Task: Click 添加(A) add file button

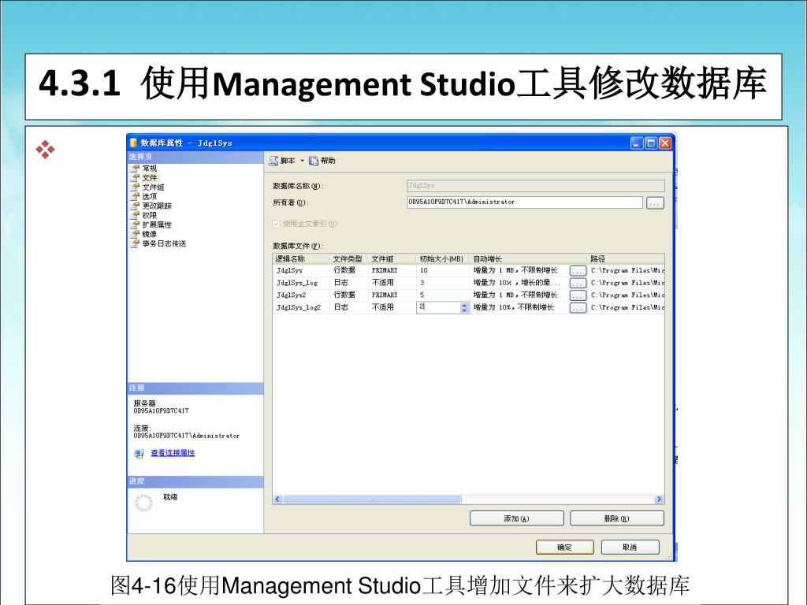Action: tap(517, 518)
